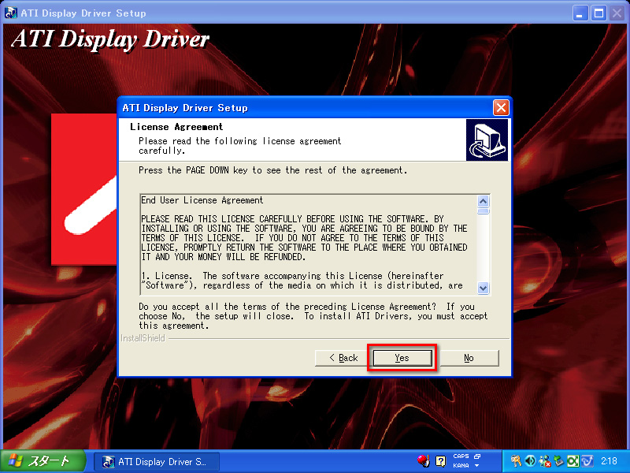
Task: Toggle KANA in the language bar
Action: point(461,465)
